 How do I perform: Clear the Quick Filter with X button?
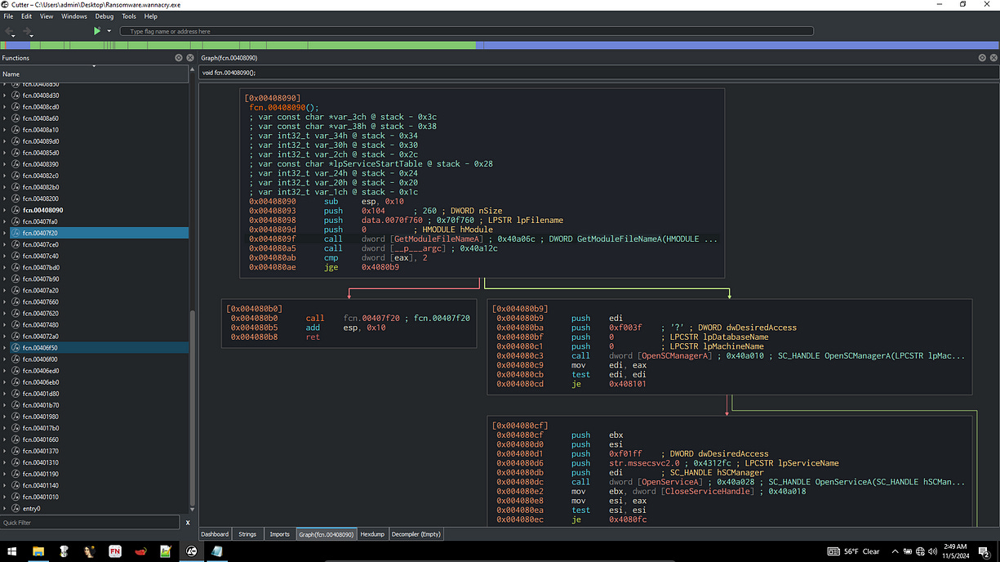click(x=188, y=522)
